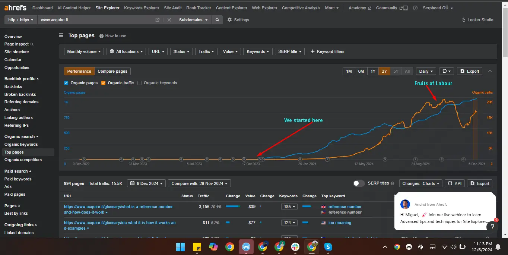Select the 1Y time range button
This screenshot has height=255, width=508.
pyautogui.click(x=373, y=71)
